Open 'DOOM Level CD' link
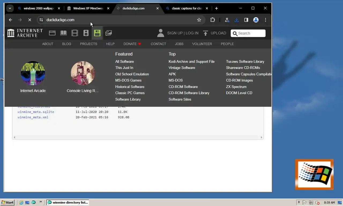The height and width of the screenshot is (206, 343). [239, 93]
